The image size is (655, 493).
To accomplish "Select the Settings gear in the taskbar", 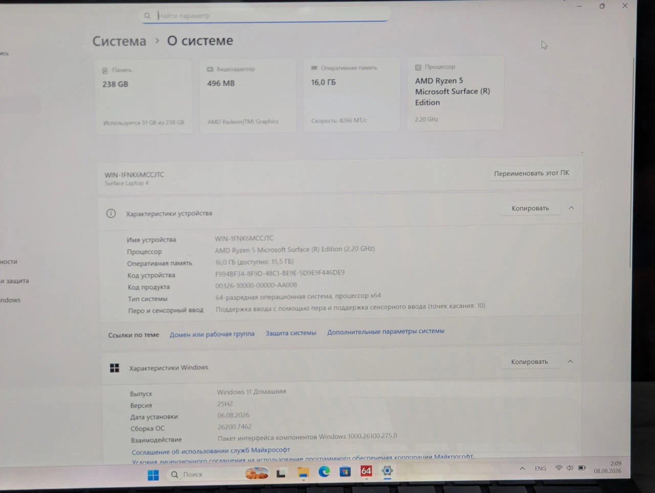I will tap(387, 471).
